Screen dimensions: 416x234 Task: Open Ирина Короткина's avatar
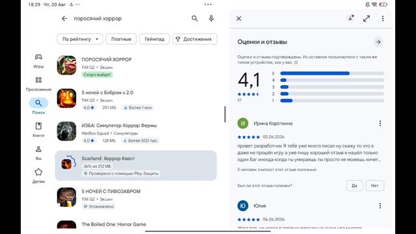coord(242,123)
